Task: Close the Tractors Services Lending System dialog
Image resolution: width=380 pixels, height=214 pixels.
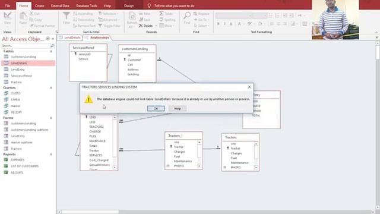Action: 249,87
